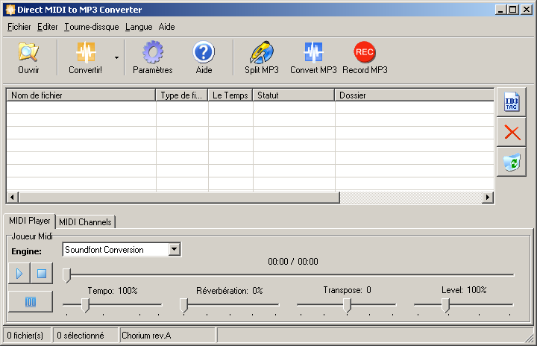Launch the Record MP3 tool

coord(365,57)
